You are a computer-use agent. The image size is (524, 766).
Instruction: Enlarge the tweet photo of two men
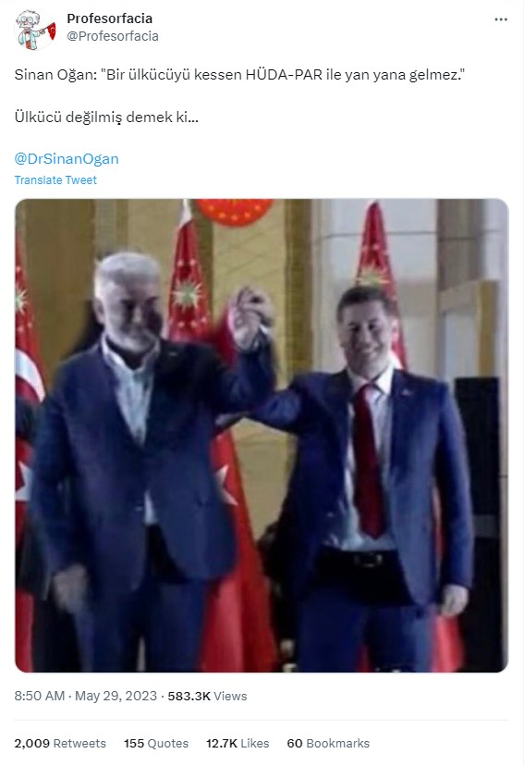pyautogui.click(x=262, y=436)
